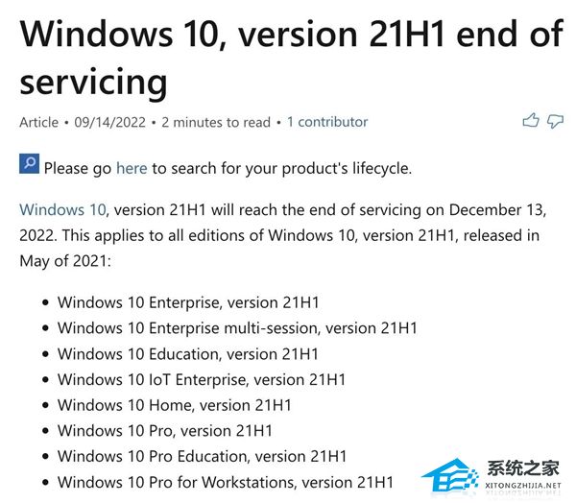This screenshot has width=576, height=503.
Task: Click the "Article" label under the title
Action: pyautogui.click(x=38, y=122)
